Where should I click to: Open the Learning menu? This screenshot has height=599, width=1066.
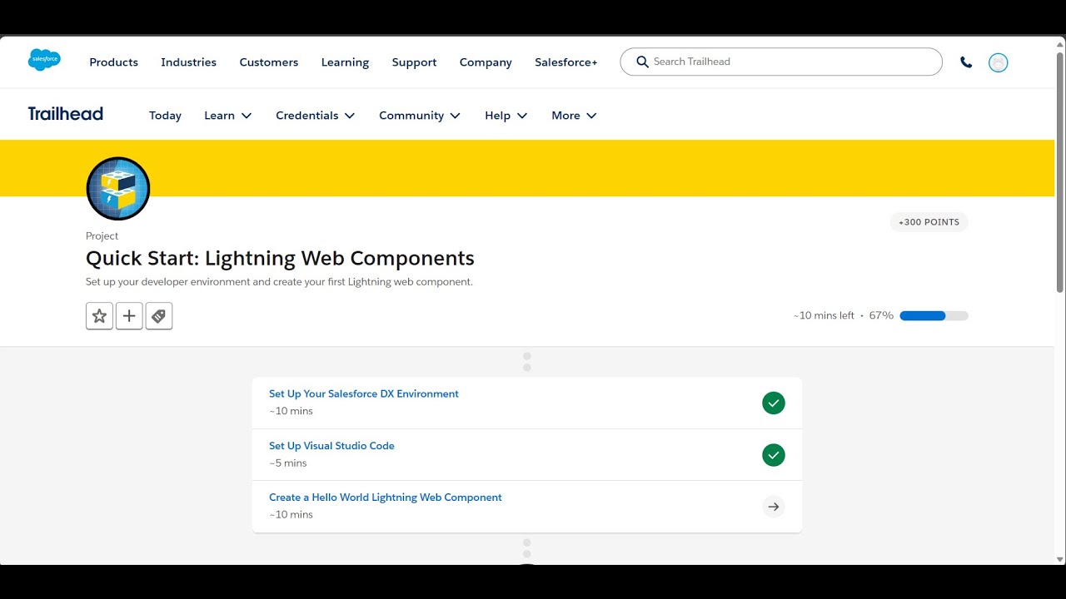pyautogui.click(x=346, y=62)
